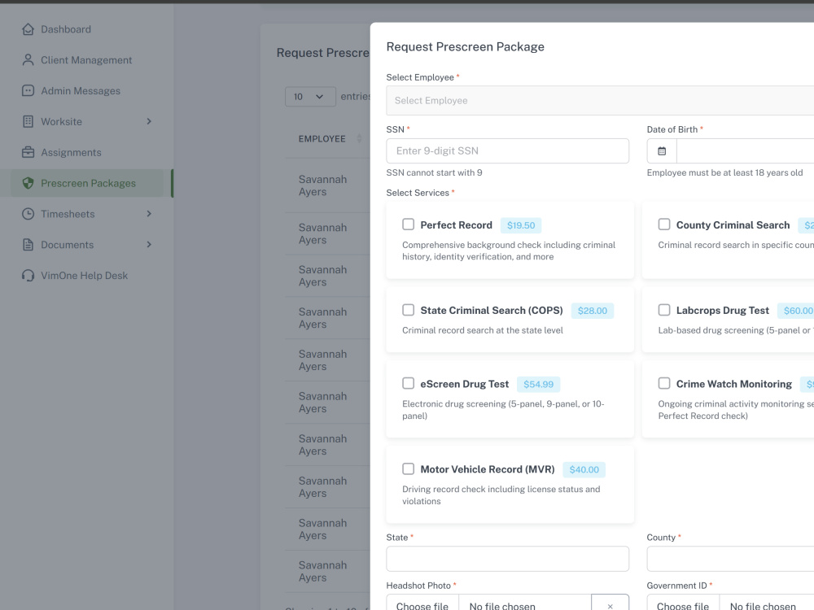Click the Admin Messages chat icon
Screen dimensions: 814x610
28,91
